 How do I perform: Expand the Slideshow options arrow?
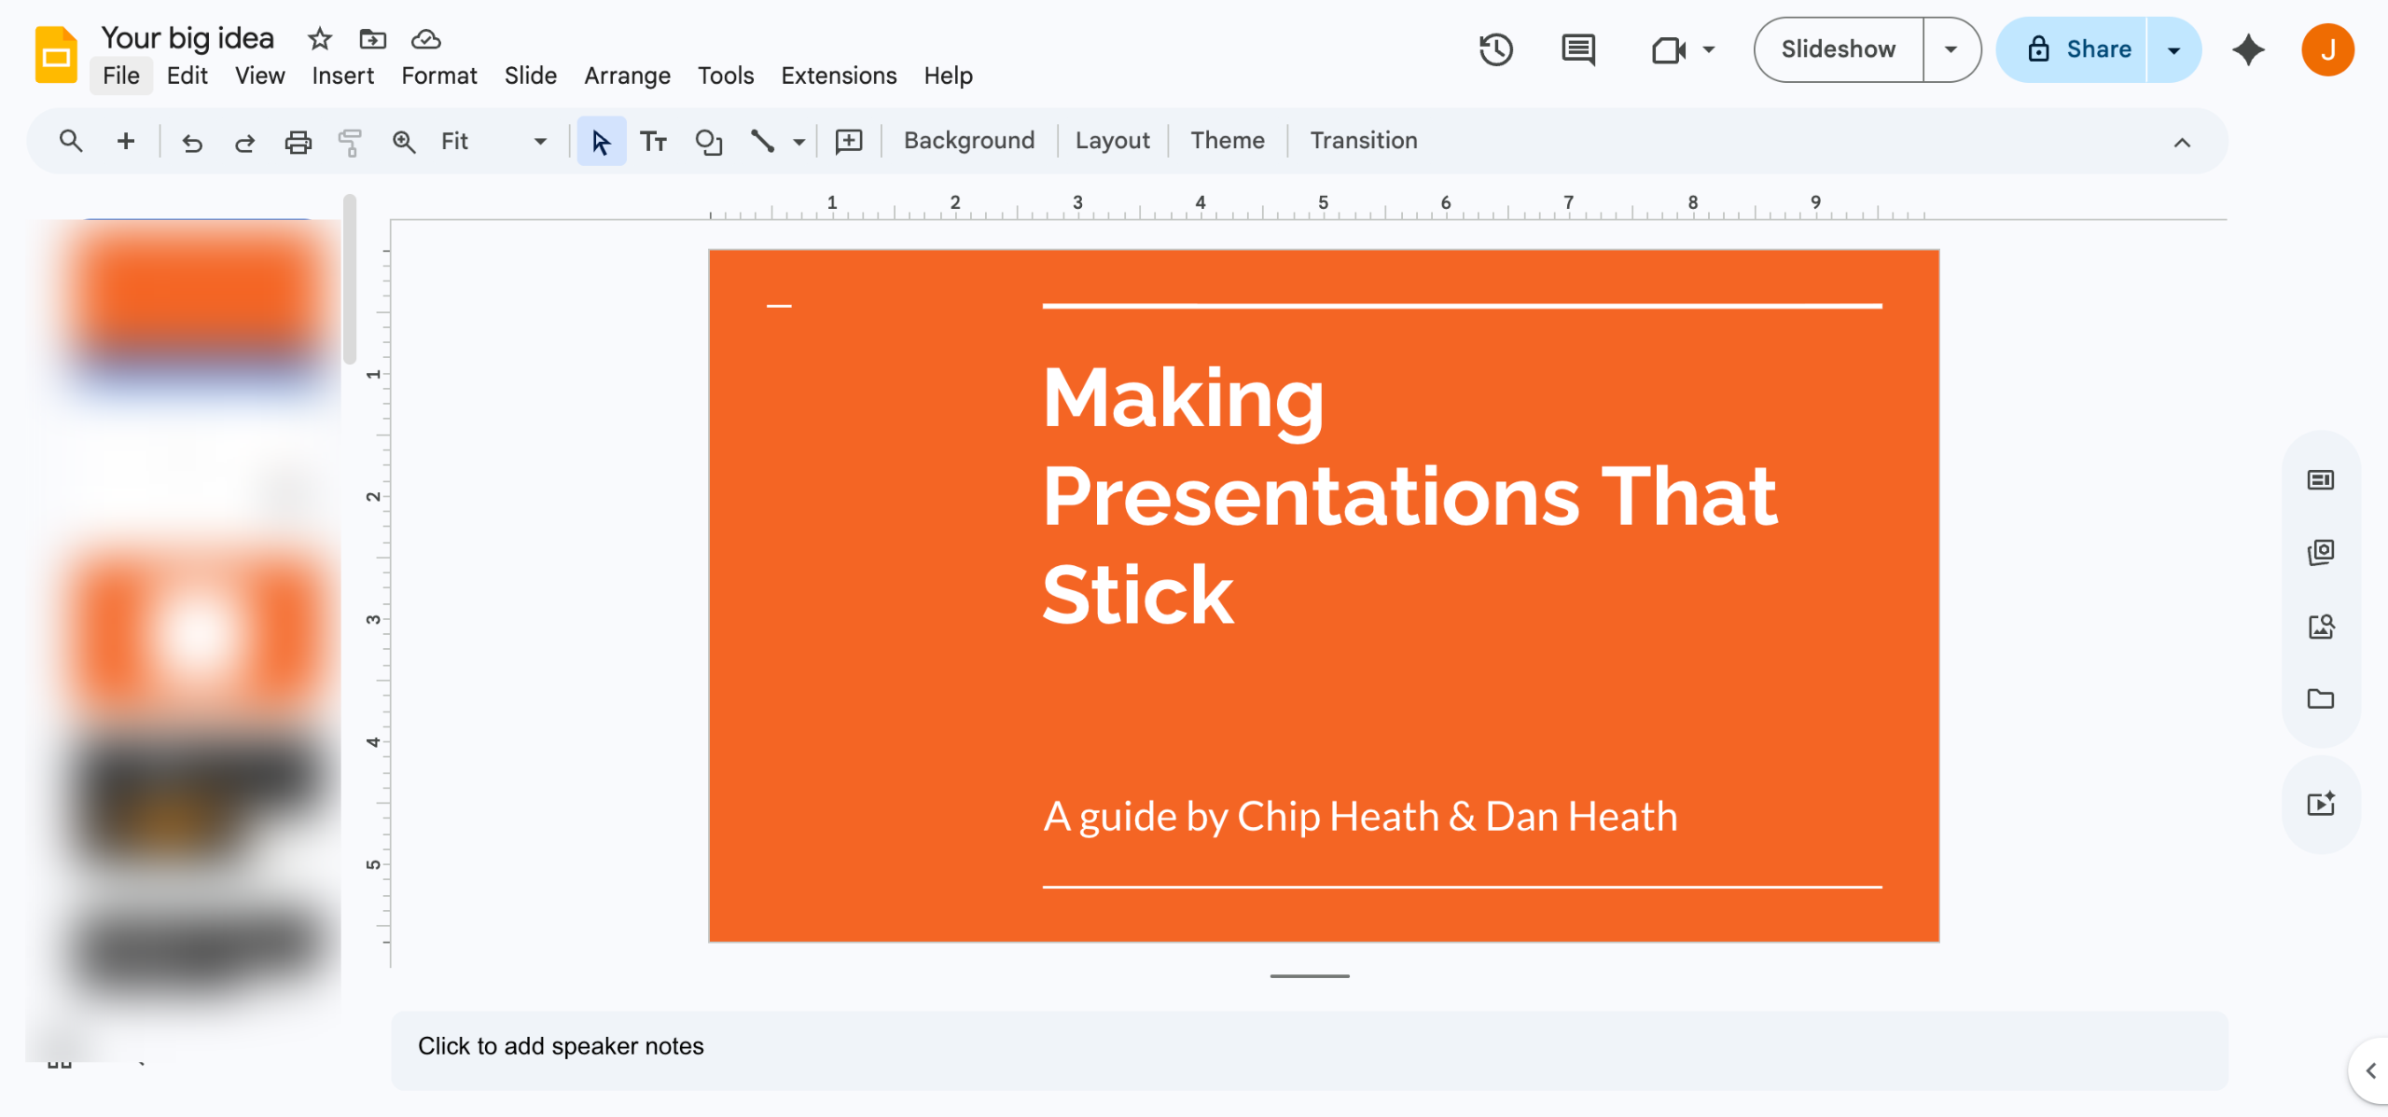point(1951,49)
